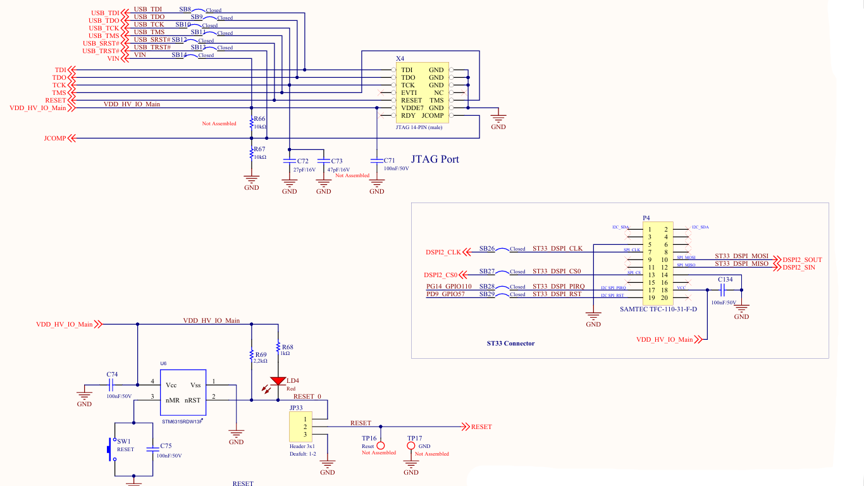Select the DSPI2_CLK port label

[x=443, y=252]
